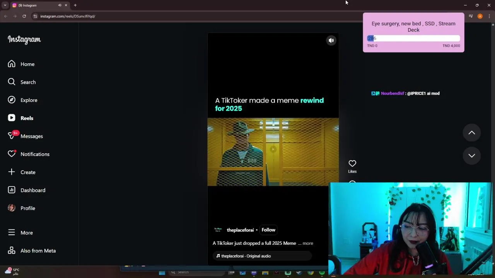Image resolution: width=495 pixels, height=278 pixels.
Task: Mute the tab via speaker icon
Action: [60, 5]
